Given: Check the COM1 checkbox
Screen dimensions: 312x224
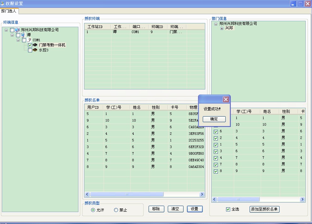Looking at the screenshot, I should (x=24, y=40).
